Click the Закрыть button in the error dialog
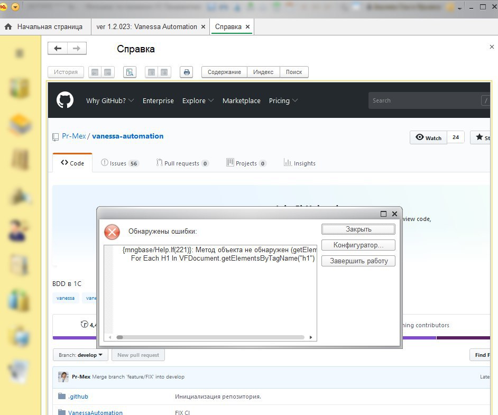Viewport: 498px width, 415px height. pyautogui.click(x=358, y=229)
